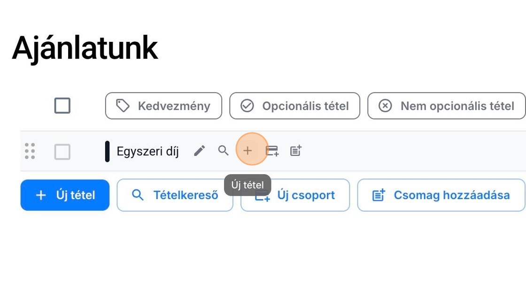
Task: Grab the drag handle of the Egyszeri díj row
Action: [30, 151]
